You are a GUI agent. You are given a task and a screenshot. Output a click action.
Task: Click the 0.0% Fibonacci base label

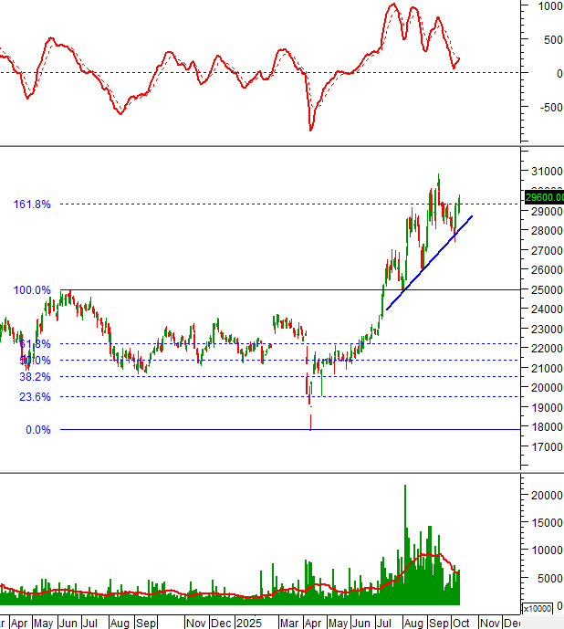[x=37, y=430]
